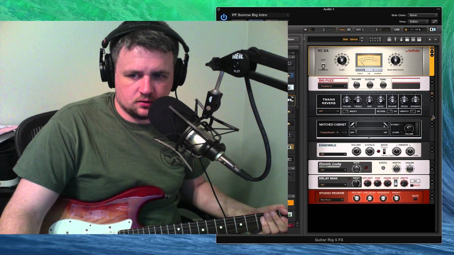The height and width of the screenshot is (255, 454).
Task: Click the Big Fuzz Sustain knob
Action: point(370,85)
